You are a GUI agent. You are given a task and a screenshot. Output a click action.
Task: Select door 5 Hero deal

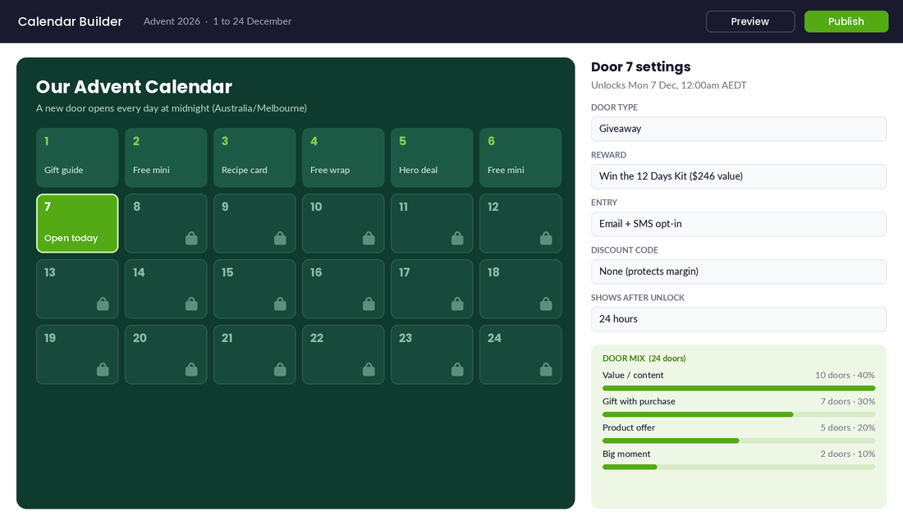(x=432, y=157)
